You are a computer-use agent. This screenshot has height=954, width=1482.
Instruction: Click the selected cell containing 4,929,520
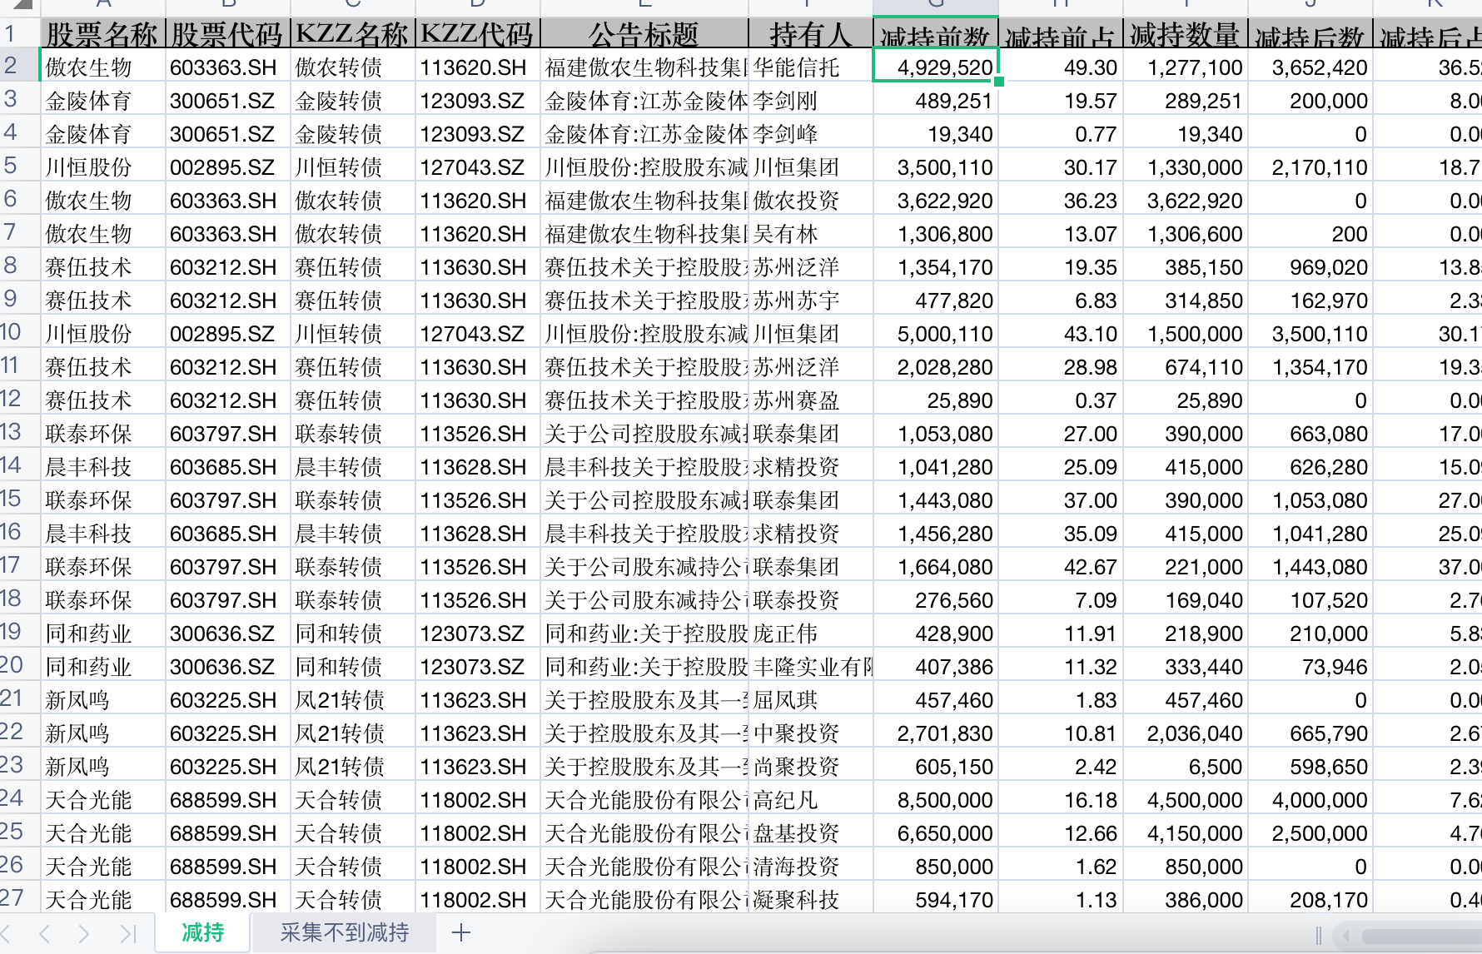[x=935, y=67]
